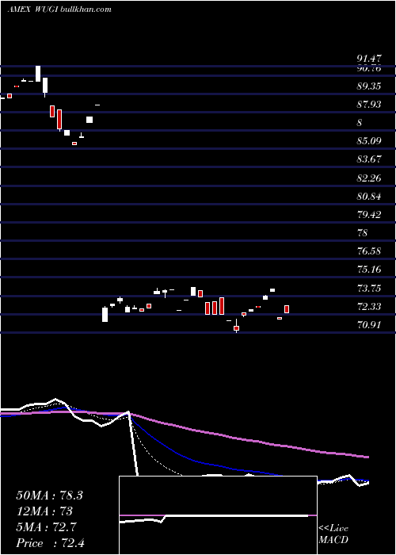Image resolution: width=396 pixels, height=555 pixels.
Task: Click the 76.58 price axis label
Action: (369, 251)
